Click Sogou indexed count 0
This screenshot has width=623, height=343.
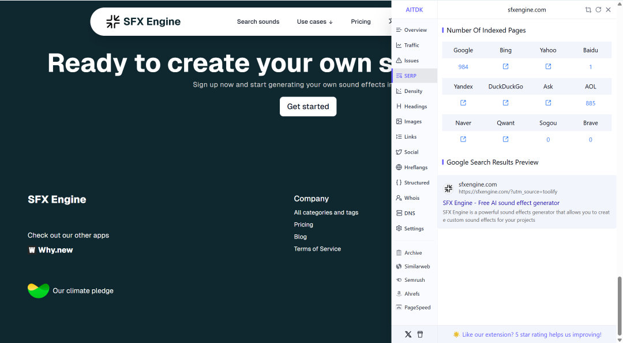[548, 140]
